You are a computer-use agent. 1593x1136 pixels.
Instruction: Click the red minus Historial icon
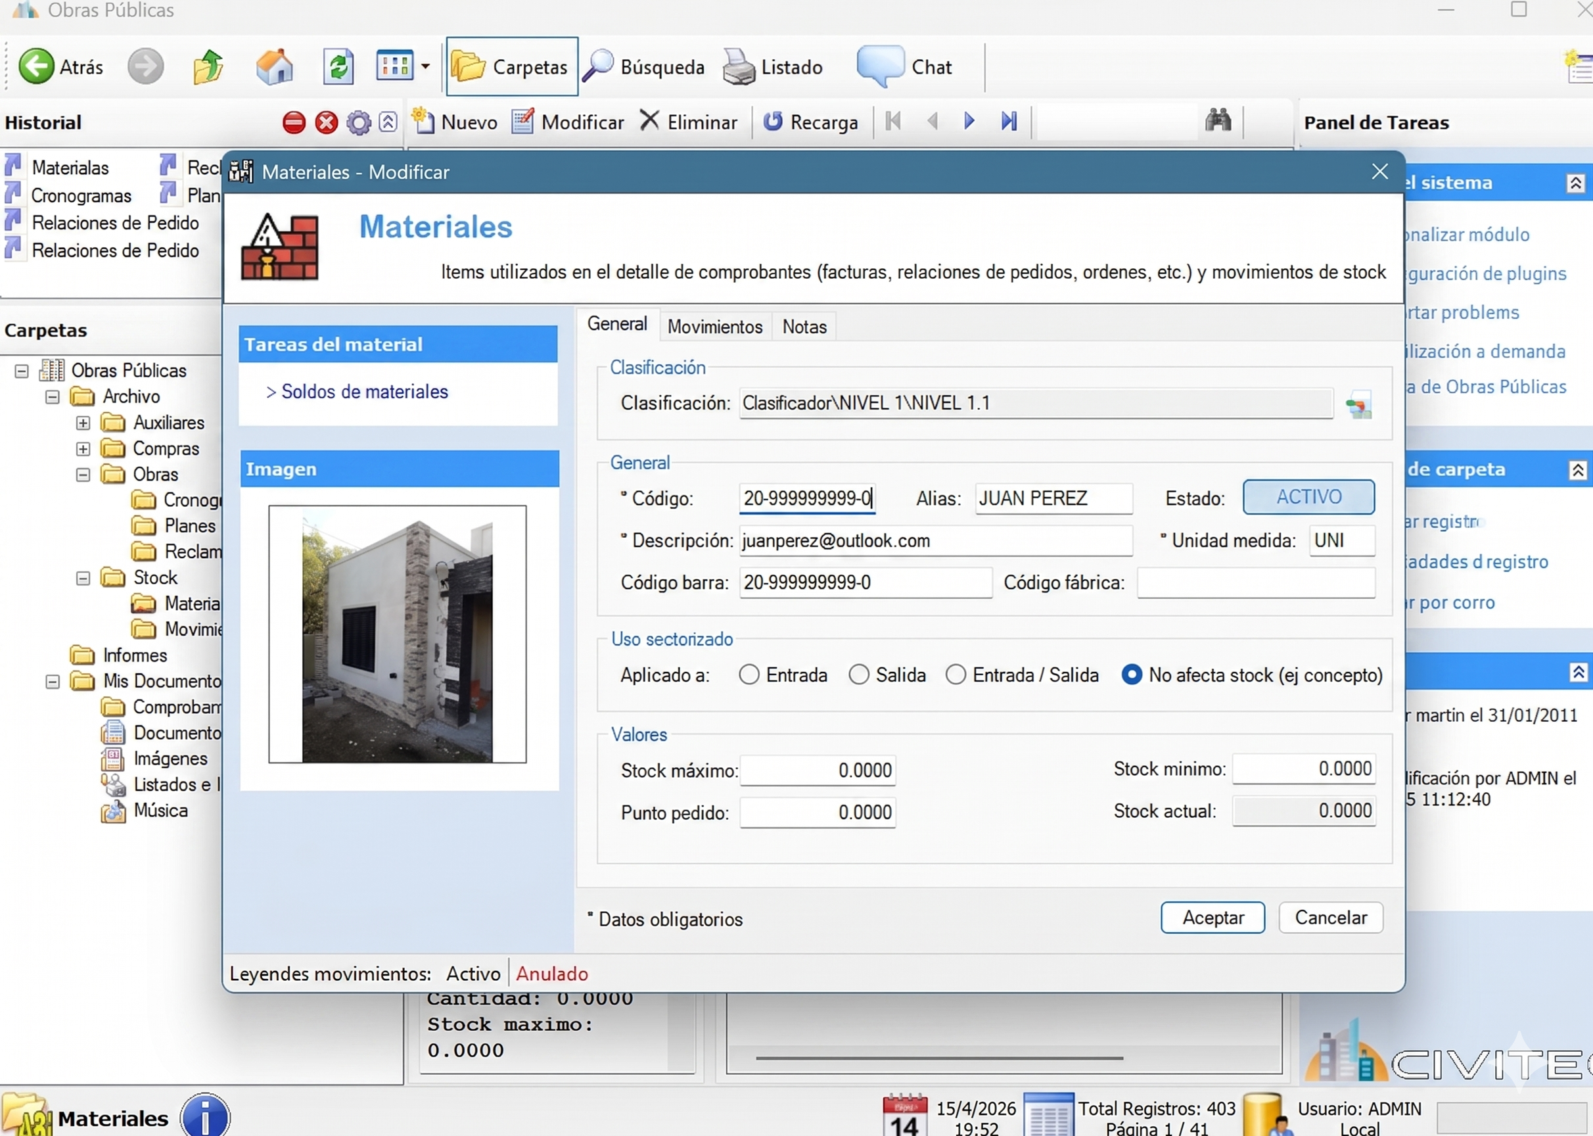point(294,122)
